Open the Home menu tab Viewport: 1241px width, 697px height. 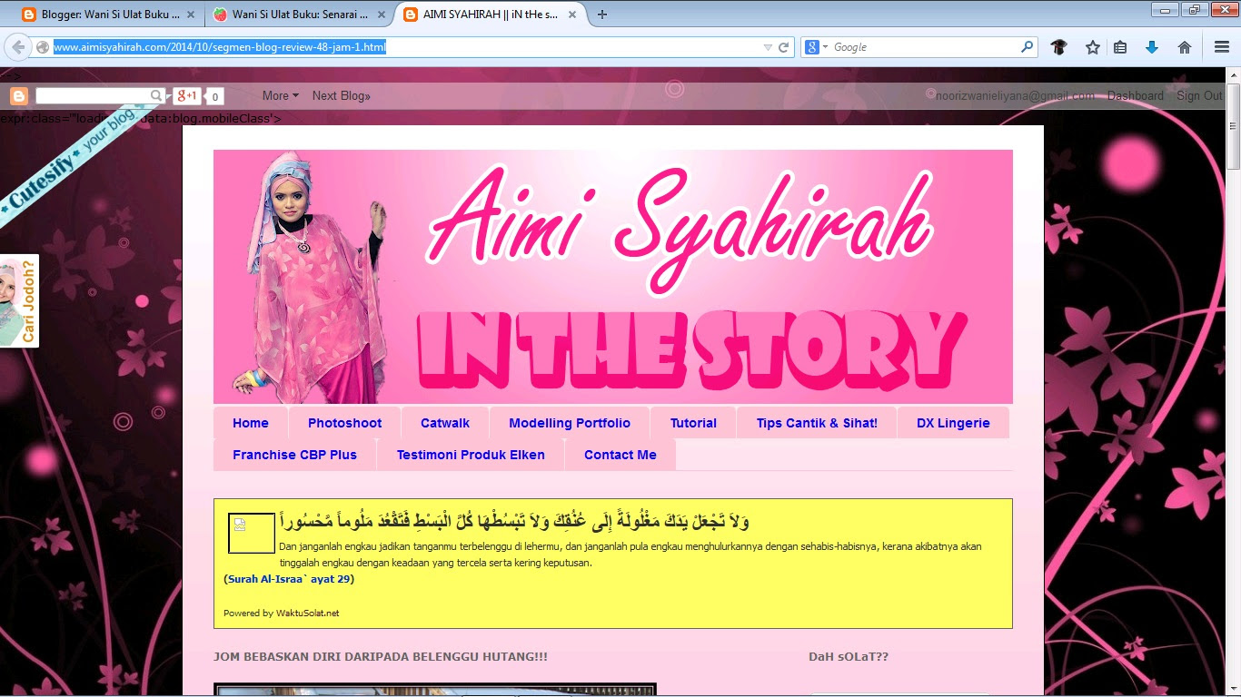251,423
